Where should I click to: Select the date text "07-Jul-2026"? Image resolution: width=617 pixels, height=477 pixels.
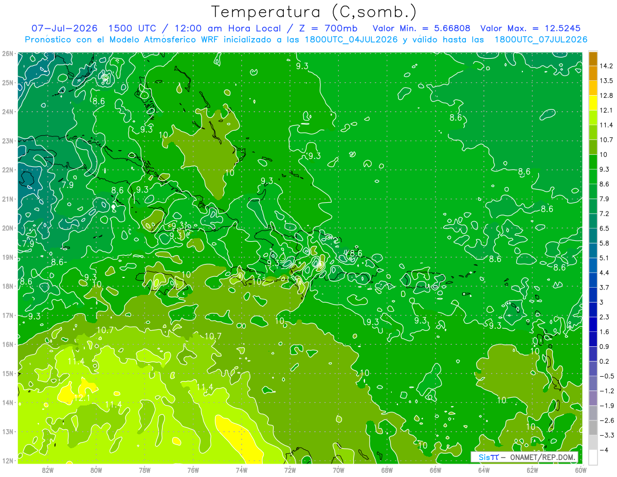click(x=66, y=28)
